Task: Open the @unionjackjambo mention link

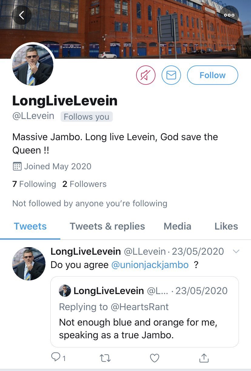Action: [150, 265]
